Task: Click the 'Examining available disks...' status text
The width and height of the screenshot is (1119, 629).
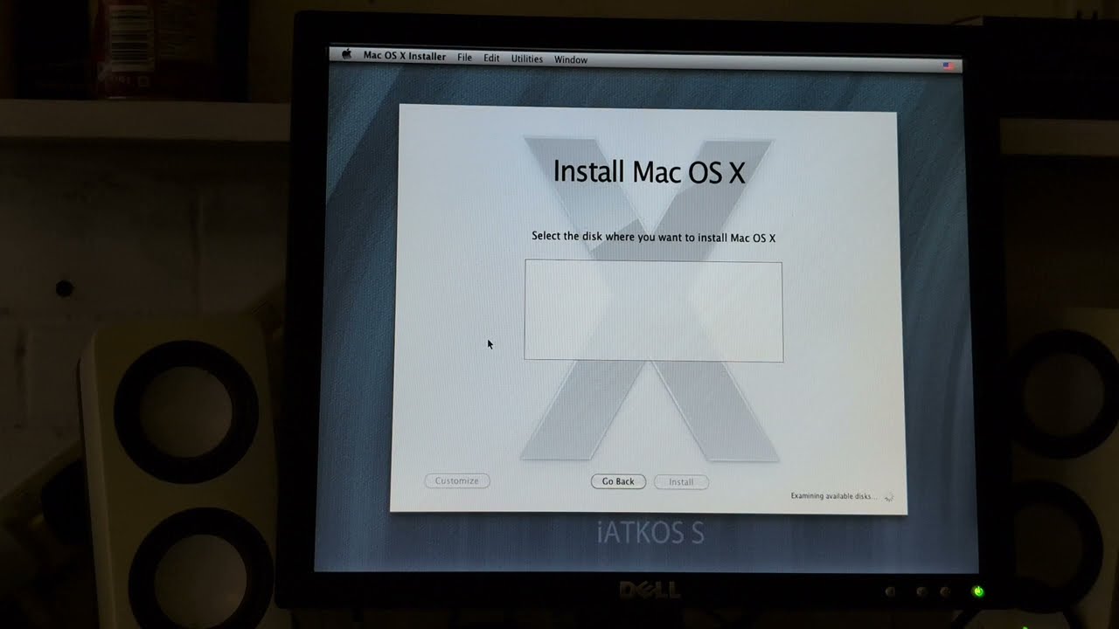Action: (x=834, y=496)
